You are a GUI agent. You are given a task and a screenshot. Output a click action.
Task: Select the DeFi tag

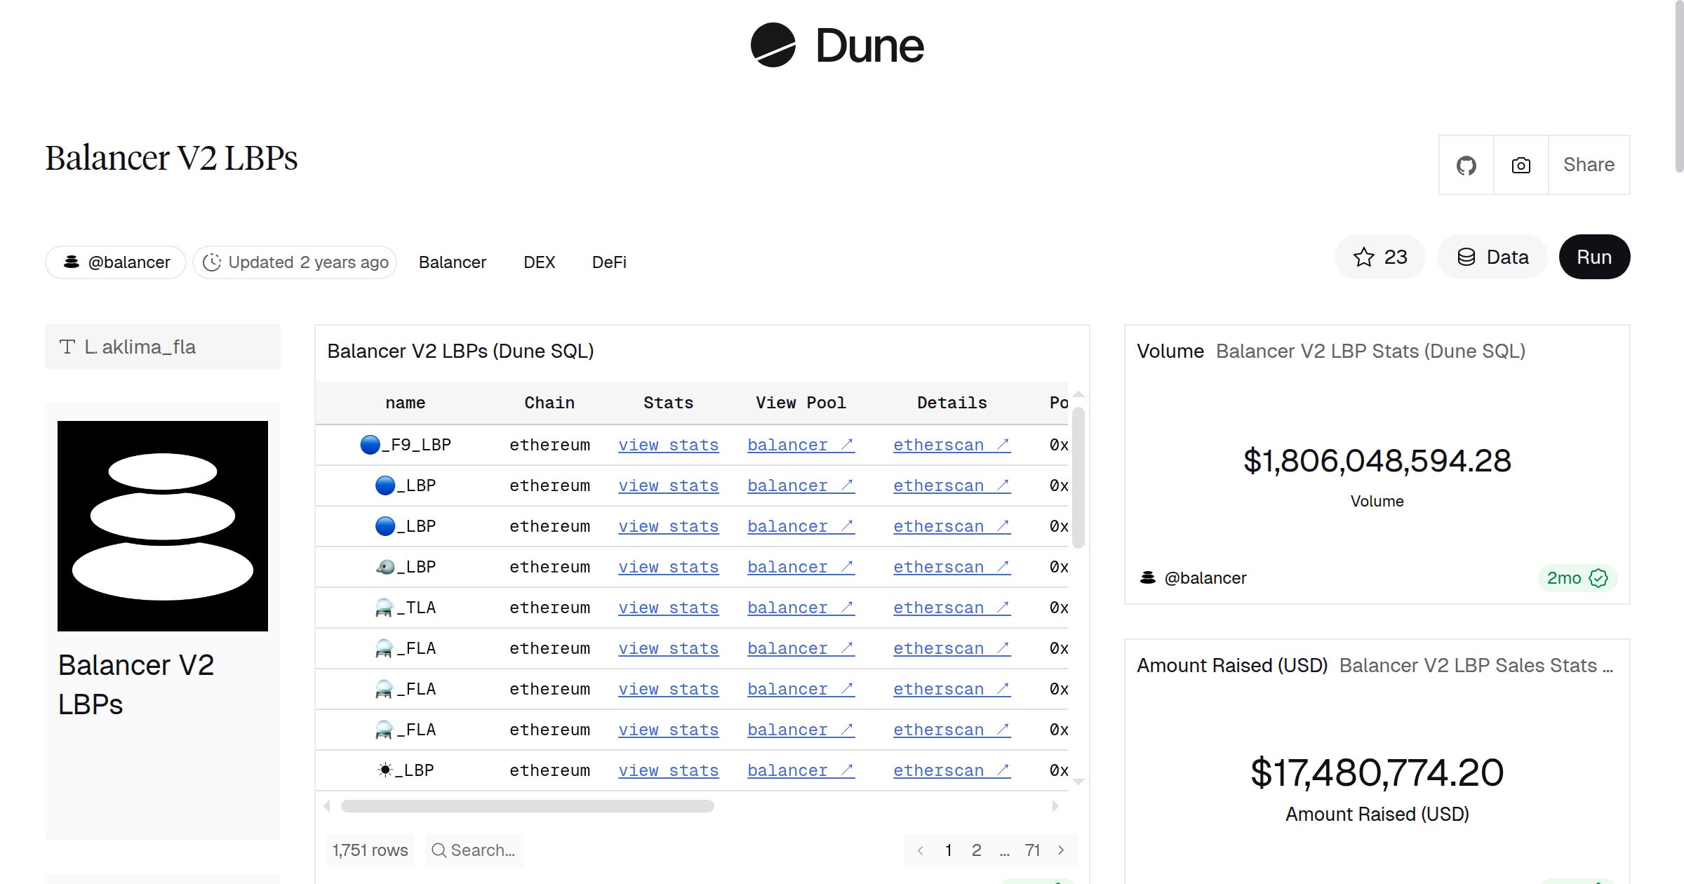coord(609,262)
